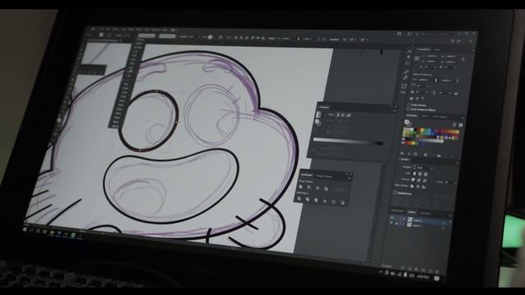Viewport: 525px width, 295px height.
Task: Open the stroke Weight dropdown arrow
Action: (x=431, y=168)
